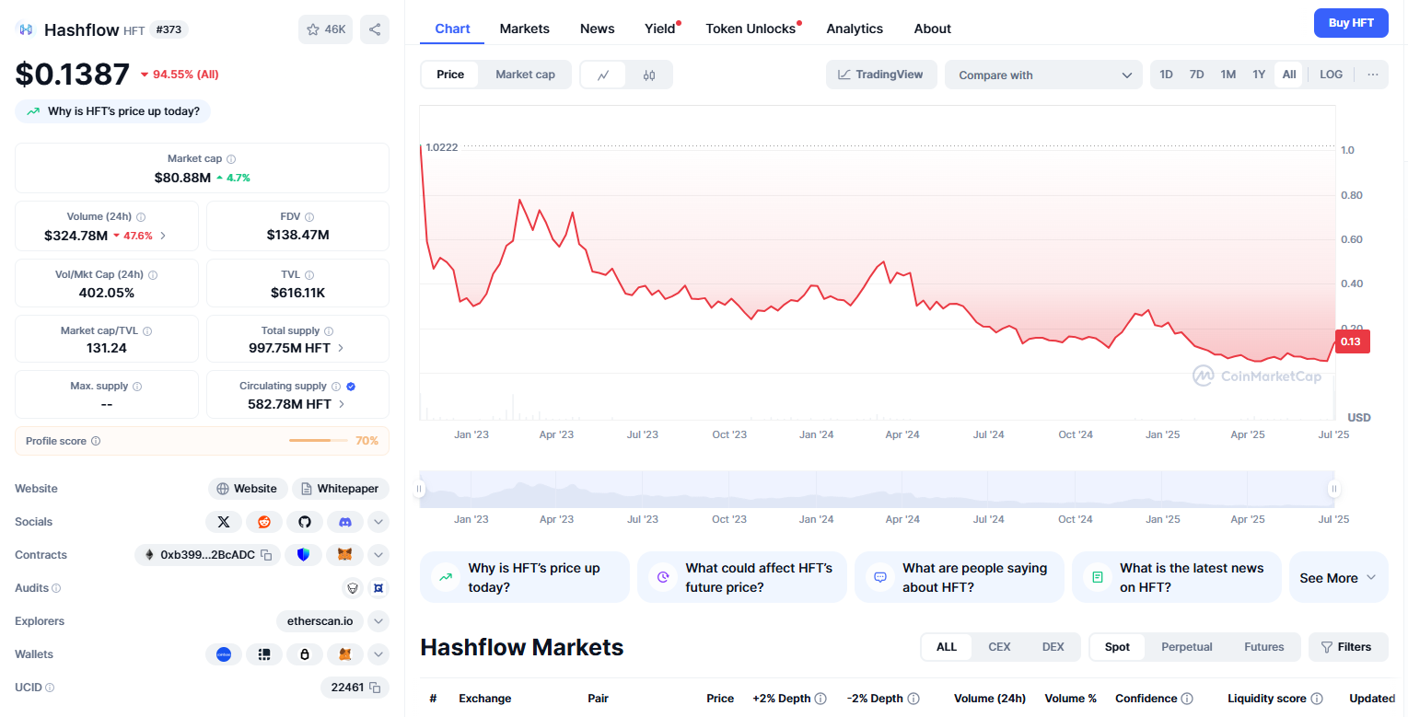Set chart range to 7D

(x=1196, y=75)
